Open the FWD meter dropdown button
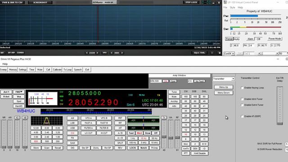The image size is (288, 162). pos(19,92)
